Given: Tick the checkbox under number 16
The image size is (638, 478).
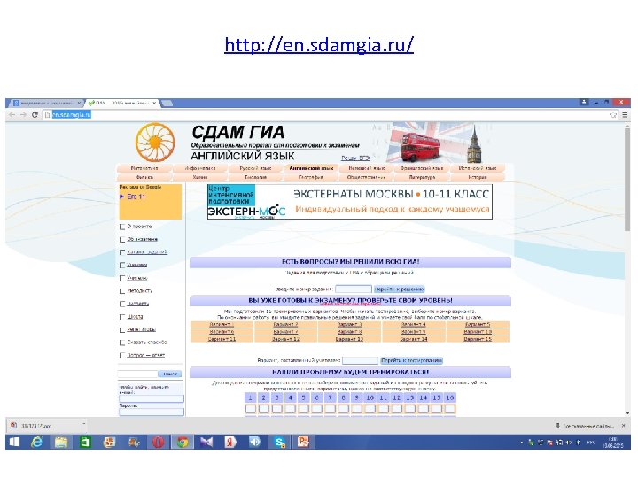Looking at the screenshot, I should (450, 408).
